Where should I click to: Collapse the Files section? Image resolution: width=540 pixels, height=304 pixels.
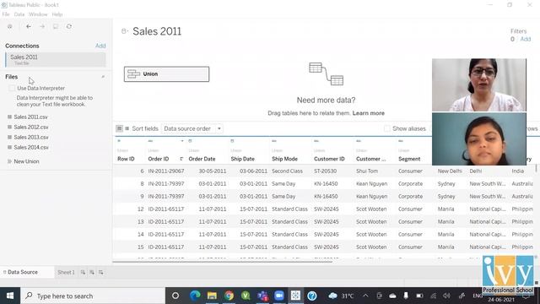(103, 77)
